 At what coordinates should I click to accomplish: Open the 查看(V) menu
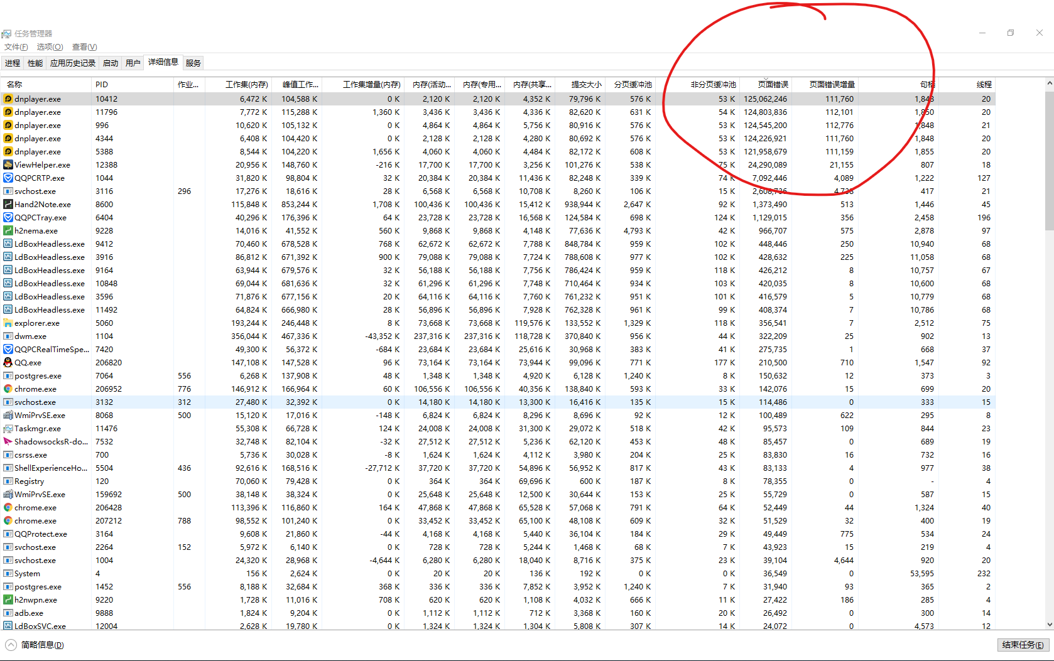pos(84,47)
